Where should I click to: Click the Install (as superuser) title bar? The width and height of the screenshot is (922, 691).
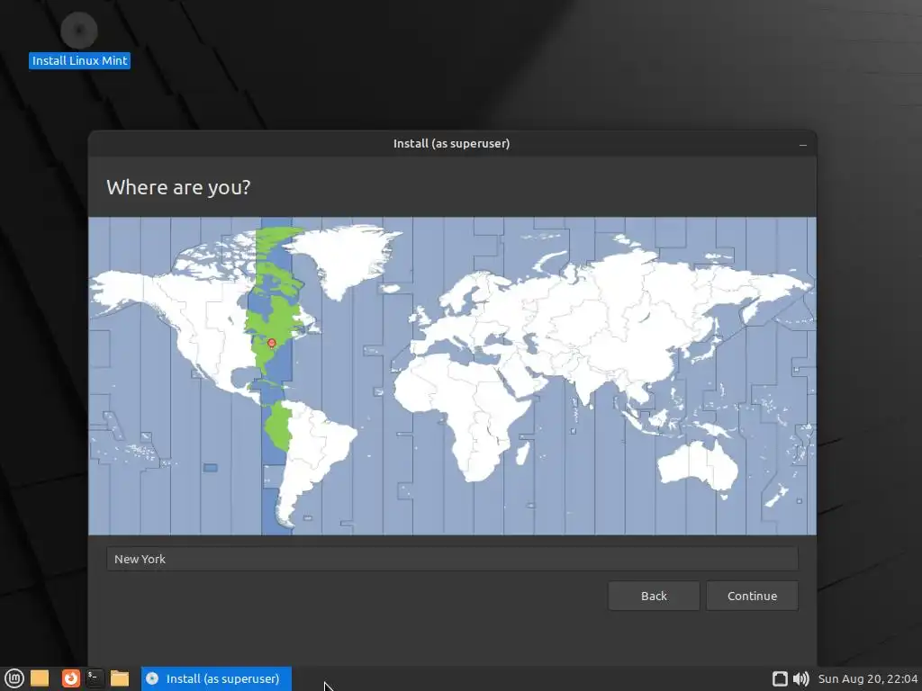452,143
